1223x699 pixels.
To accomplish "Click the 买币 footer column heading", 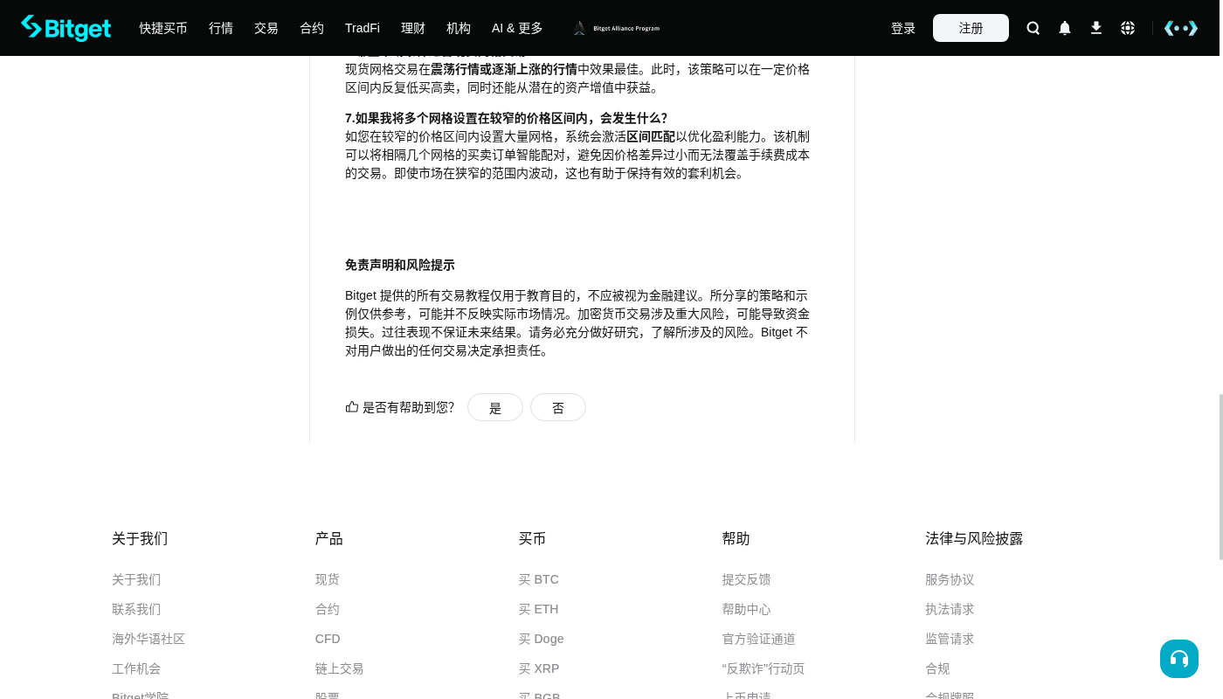I will click(x=533, y=538).
